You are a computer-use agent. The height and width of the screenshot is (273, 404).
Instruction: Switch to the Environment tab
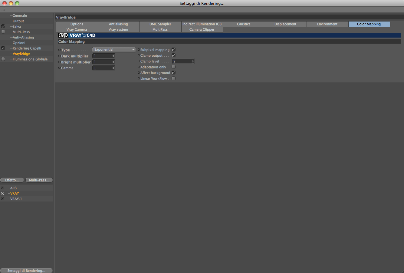coord(327,24)
